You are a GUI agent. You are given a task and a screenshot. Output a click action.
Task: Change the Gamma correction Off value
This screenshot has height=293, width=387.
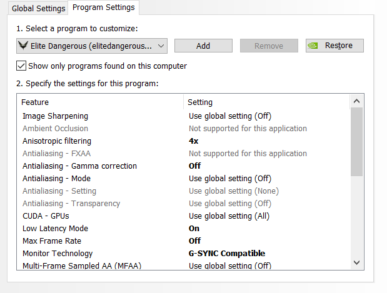click(x=194, y=166)
